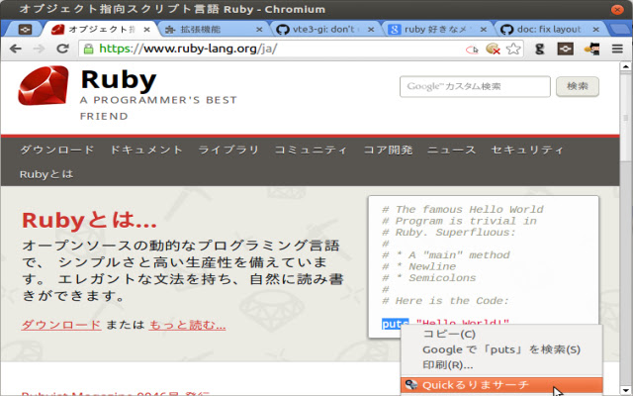Close the 'doc: fix layout' tab
Viewport: 633px width, 396px height.
click(x=595, y=30)
